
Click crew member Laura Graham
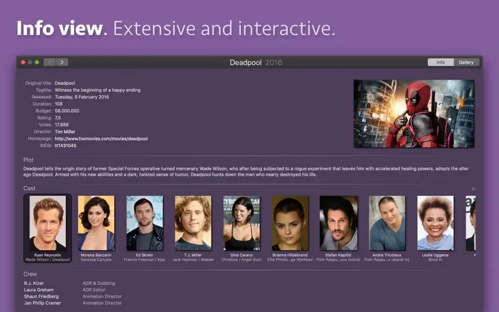39,289
